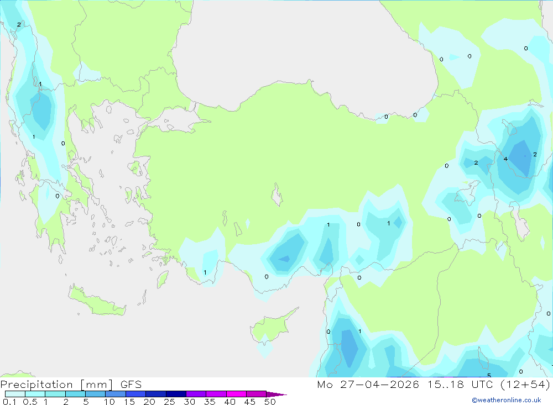The width and height of the screenshot is (553, 405).
Task: Open the weatheronline.co.uk copyright link
Action: (x=507, y=400)
